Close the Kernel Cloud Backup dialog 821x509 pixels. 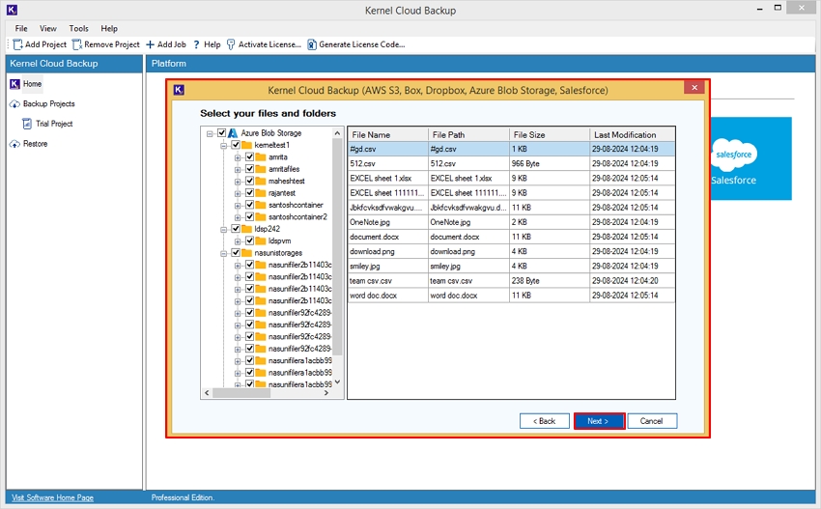pos(694,88)
